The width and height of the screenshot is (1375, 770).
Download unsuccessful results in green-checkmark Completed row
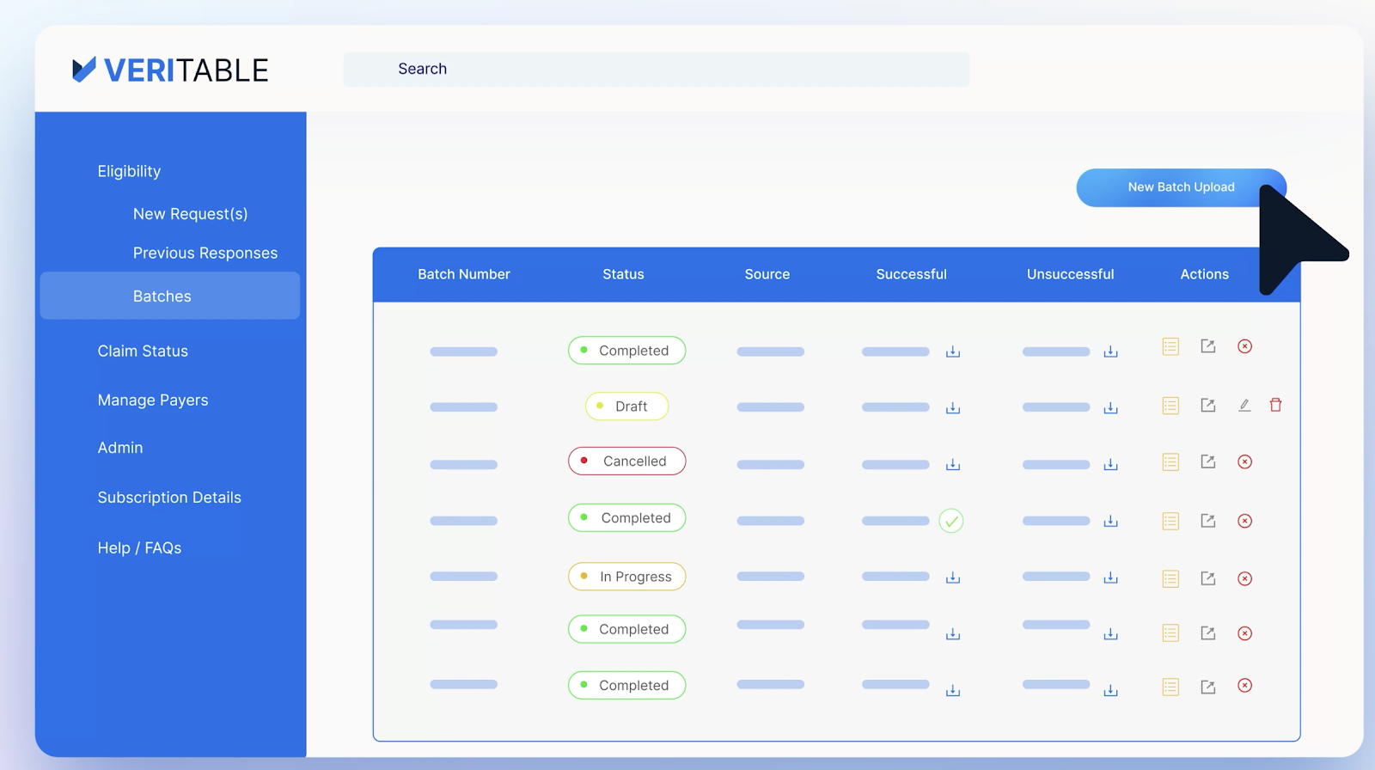1110,522
